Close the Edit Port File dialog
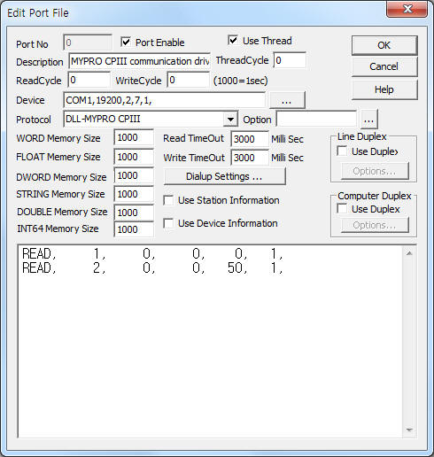Viewport: 434px width, 457px height. (407, 9)
